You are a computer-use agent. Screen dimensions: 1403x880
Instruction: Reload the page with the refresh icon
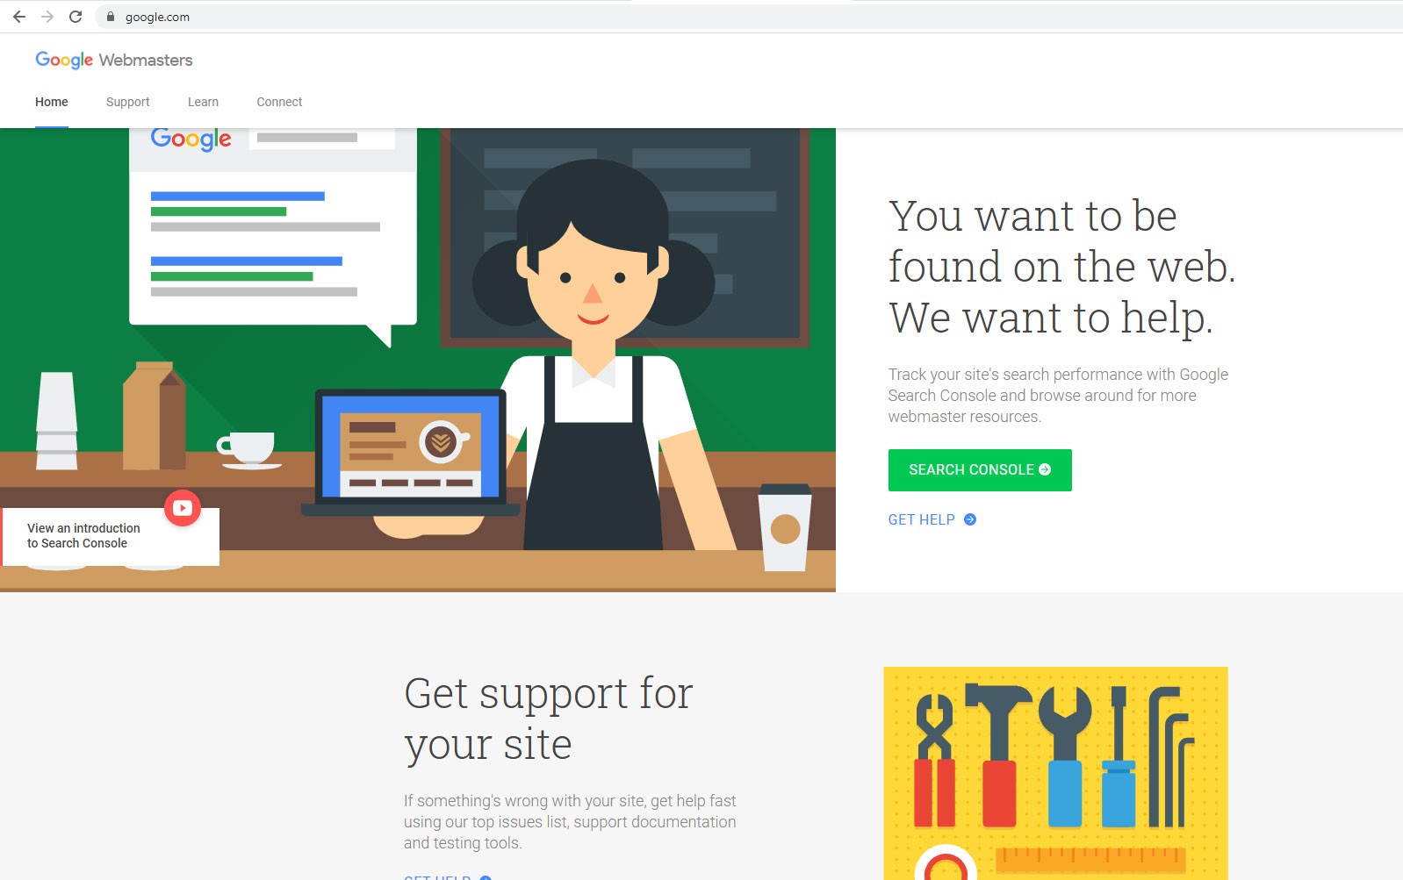point(76,17)
